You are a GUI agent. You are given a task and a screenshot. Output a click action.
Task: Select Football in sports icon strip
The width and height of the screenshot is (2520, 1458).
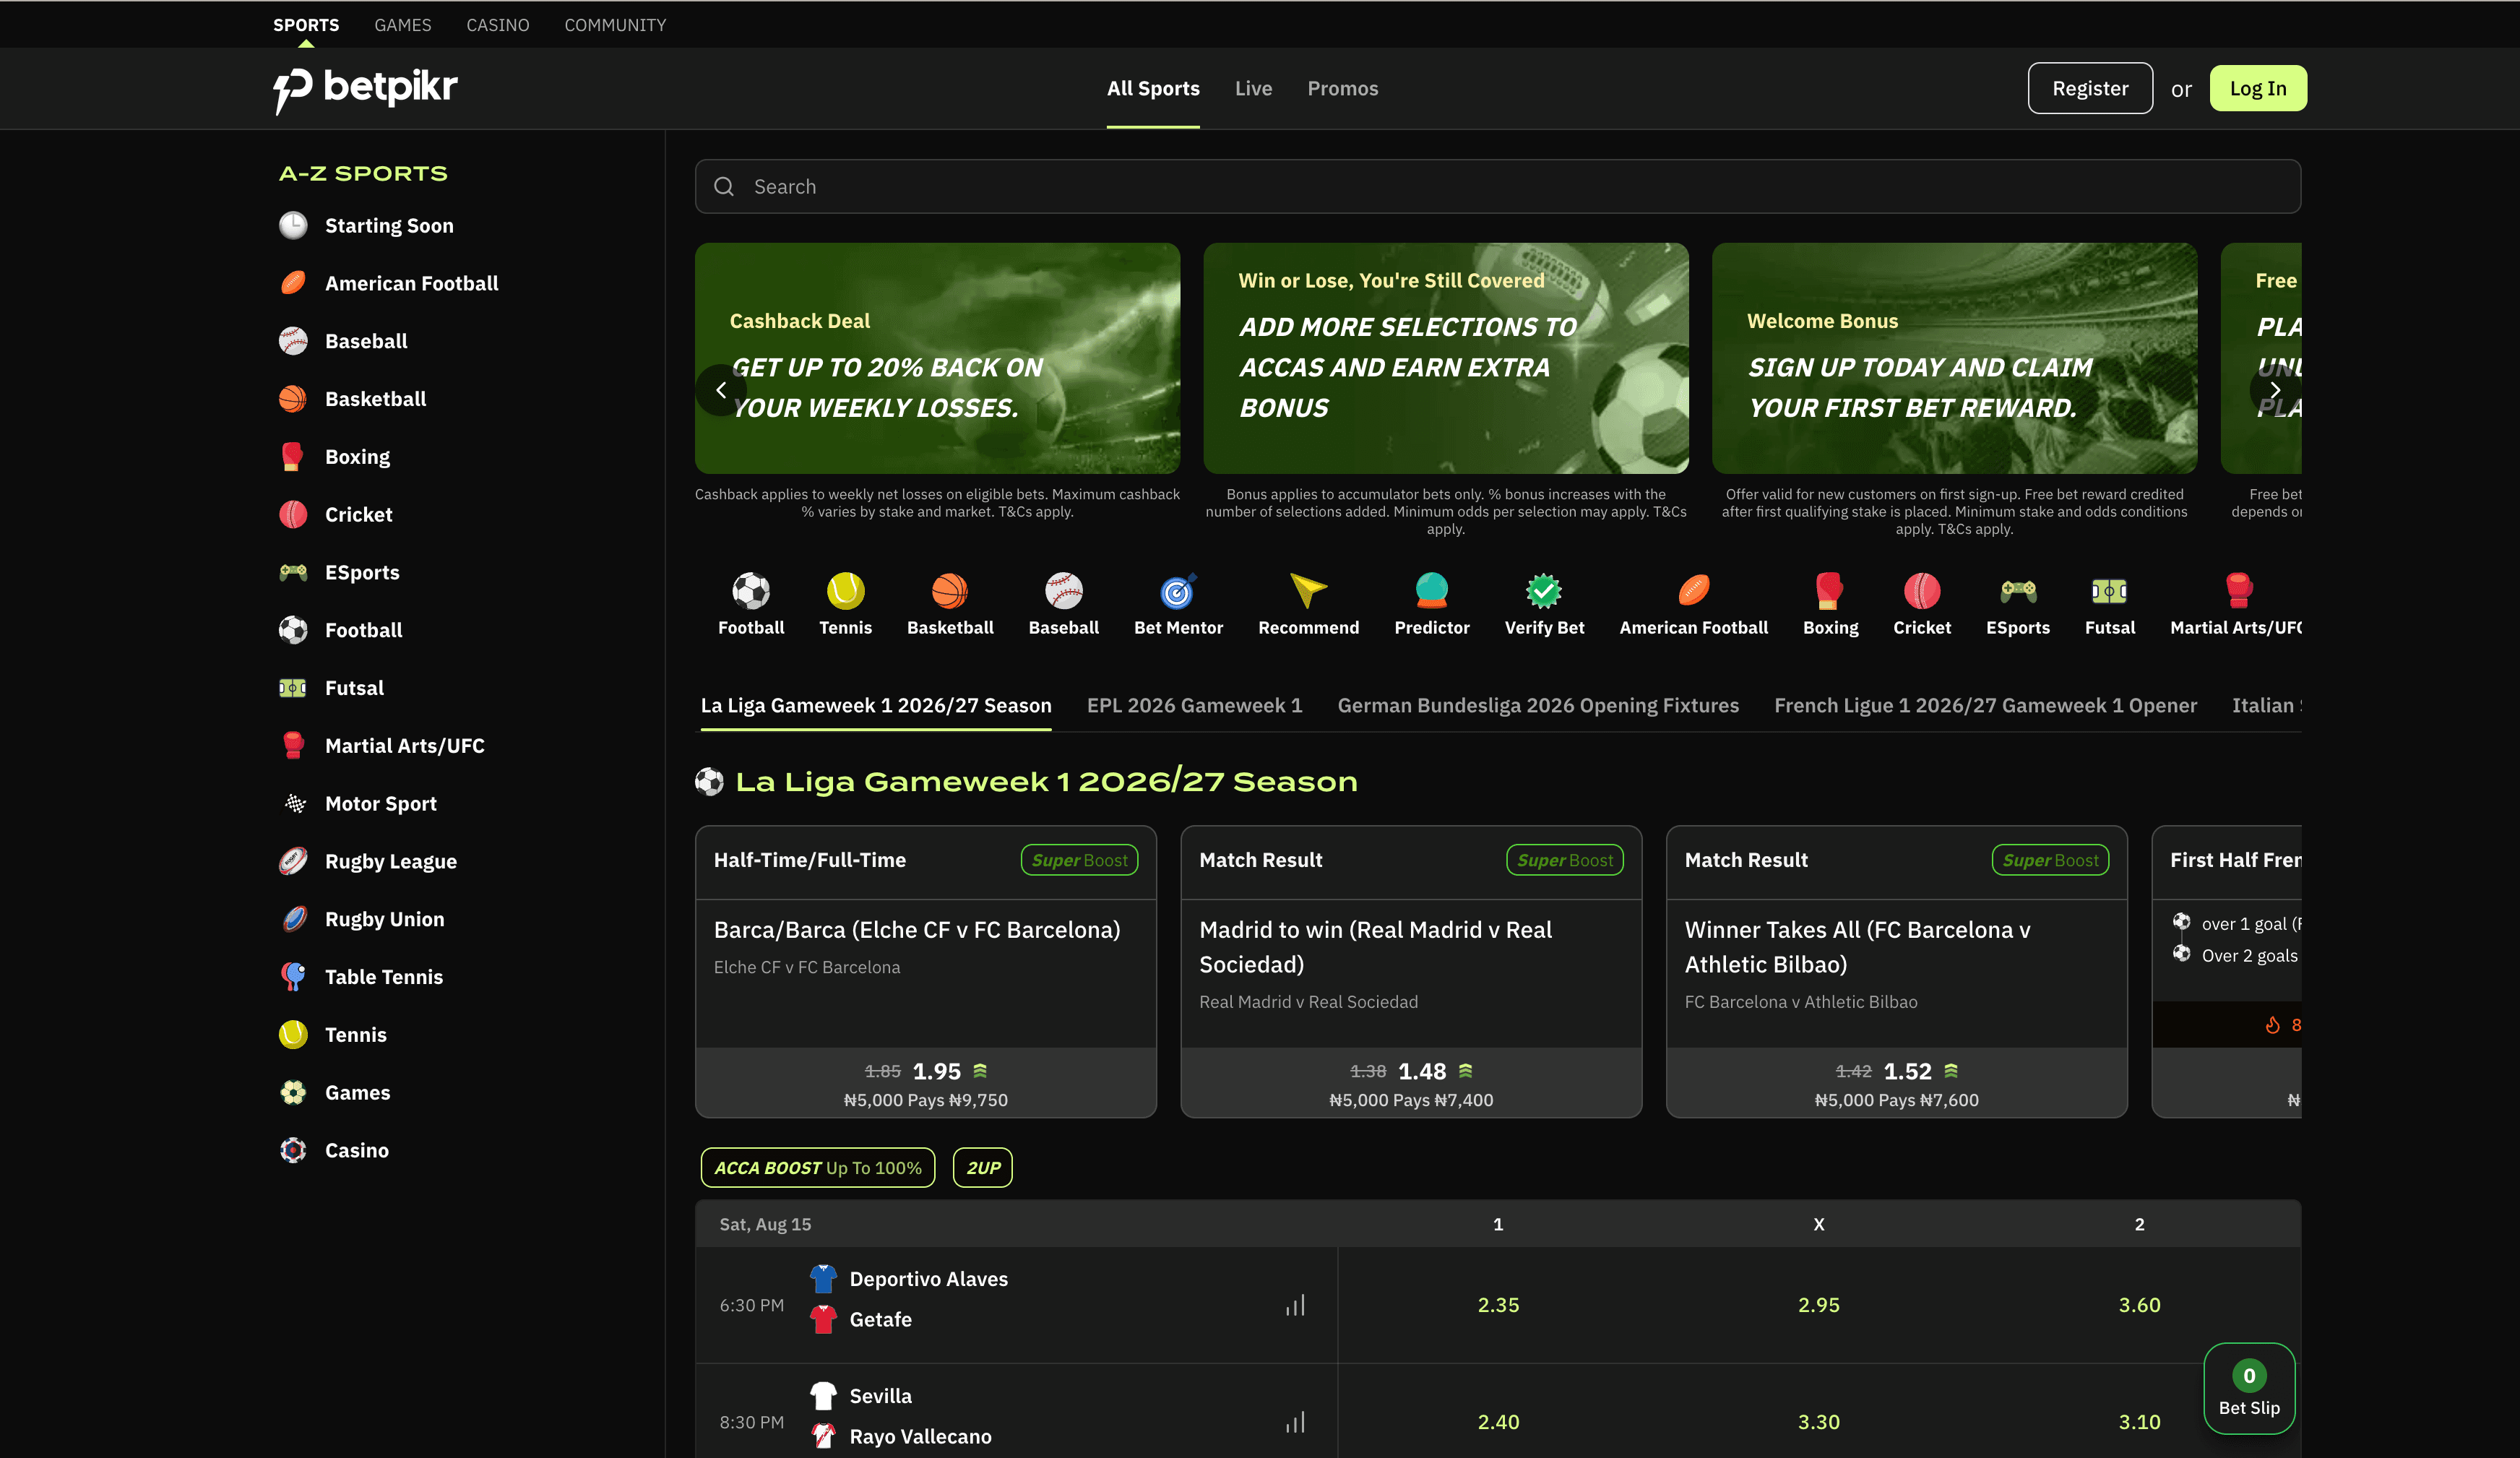coord(751,605)
